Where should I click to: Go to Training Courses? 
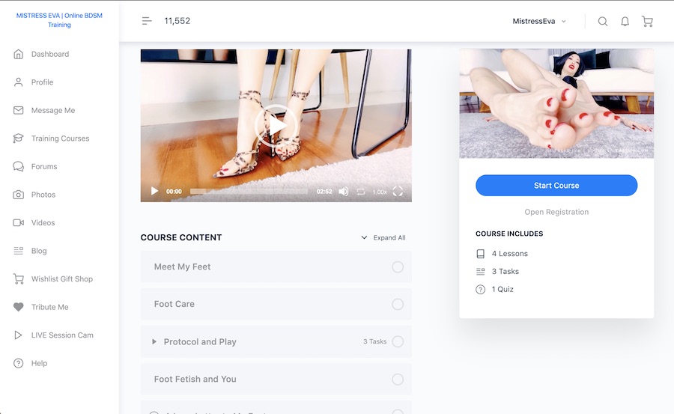coord(60,138)
